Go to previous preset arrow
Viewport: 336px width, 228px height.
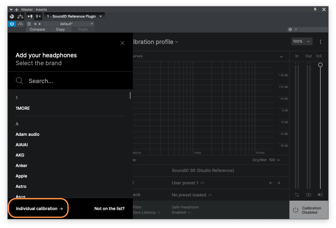pos(35,24)
